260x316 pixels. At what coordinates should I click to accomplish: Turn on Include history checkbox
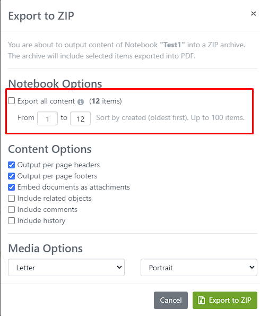12,221
